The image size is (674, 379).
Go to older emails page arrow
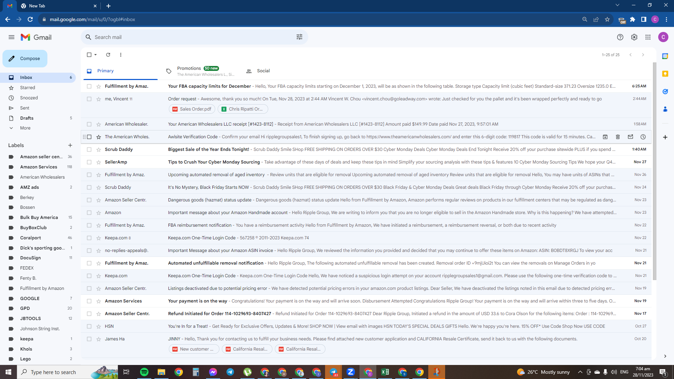pyautogui.click(x=643, y=55)
